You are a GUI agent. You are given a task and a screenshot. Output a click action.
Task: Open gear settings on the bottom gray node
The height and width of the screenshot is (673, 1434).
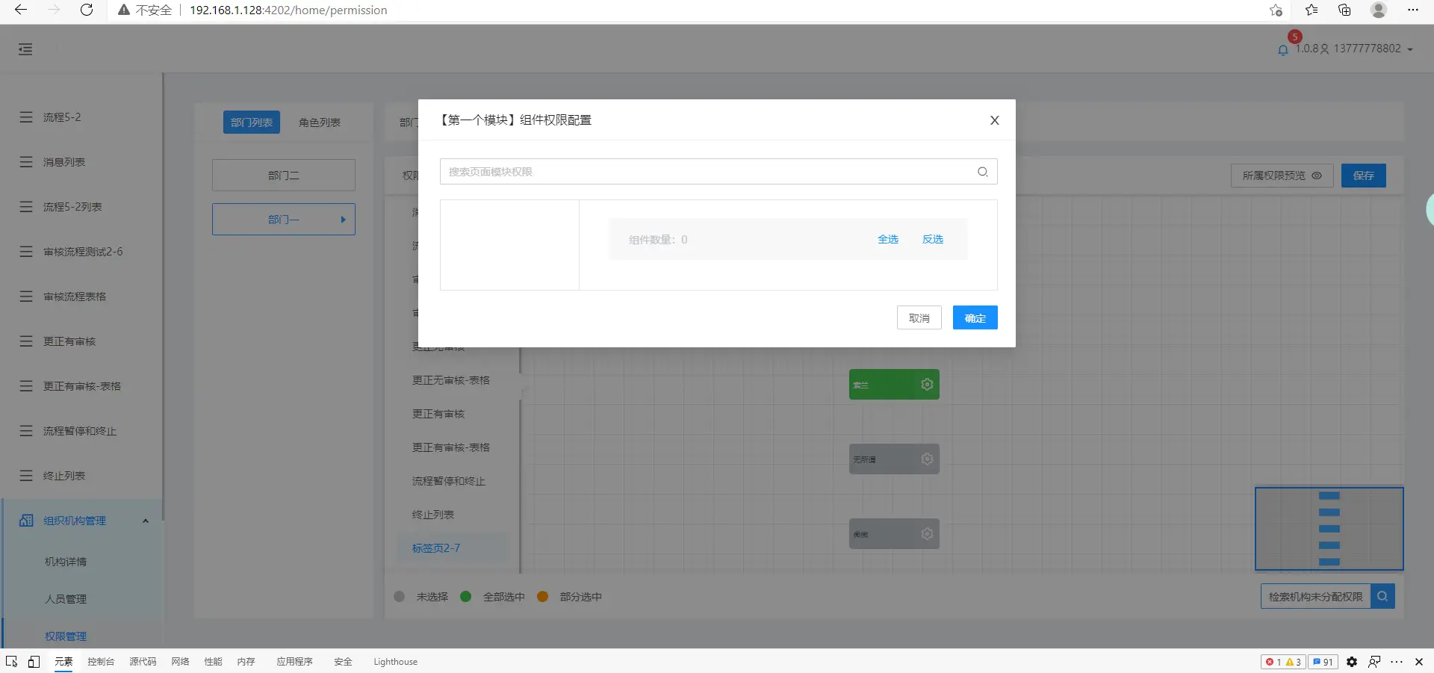pos(927,534)
